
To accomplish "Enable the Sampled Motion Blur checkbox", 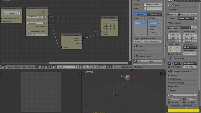I will 171,72.
